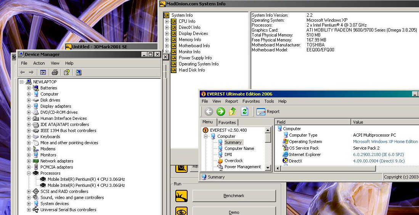Select first Mobile Intel Pentium 4 CPU entry
Screen dimensions: 419x215
pos(86,179)
